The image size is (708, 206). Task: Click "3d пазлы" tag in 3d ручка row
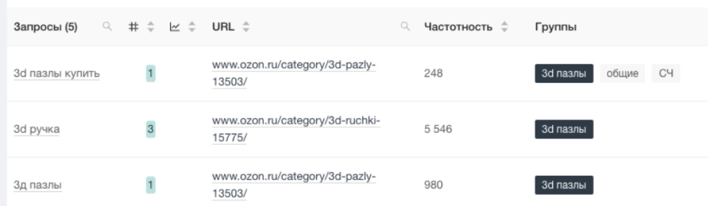click(564, 130)
